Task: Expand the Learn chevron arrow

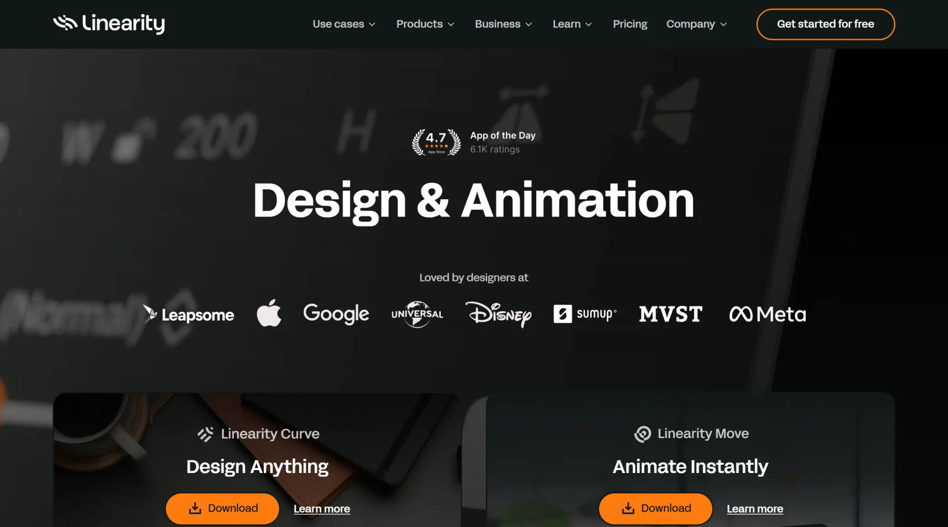Action: [x=588, y=24]
